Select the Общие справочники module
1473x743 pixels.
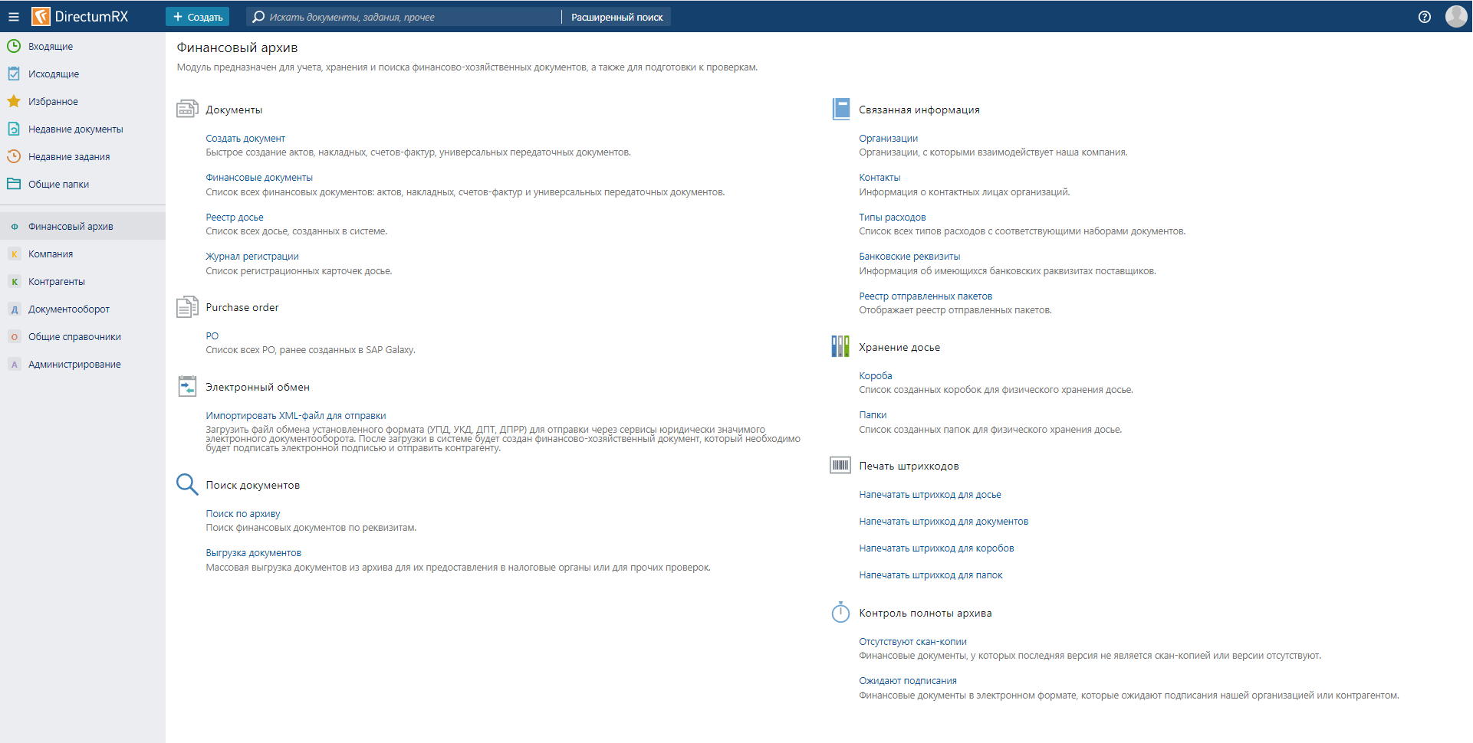click(83, 337)
